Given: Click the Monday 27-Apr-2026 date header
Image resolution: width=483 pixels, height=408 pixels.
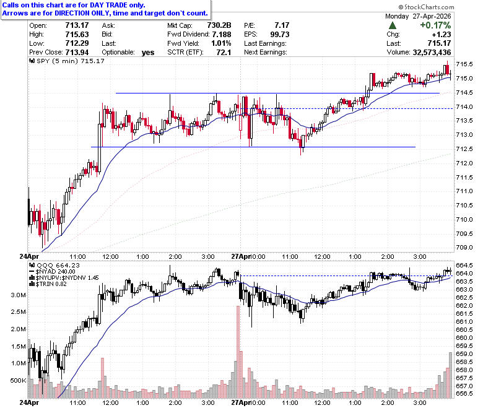Looking at the screenshot, I should point(418,16).
